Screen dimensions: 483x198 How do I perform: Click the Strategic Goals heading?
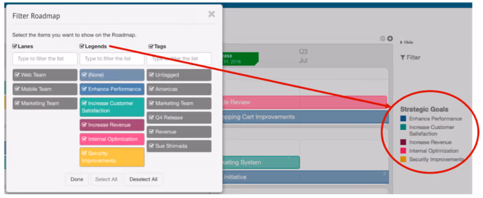pos(424,109)
